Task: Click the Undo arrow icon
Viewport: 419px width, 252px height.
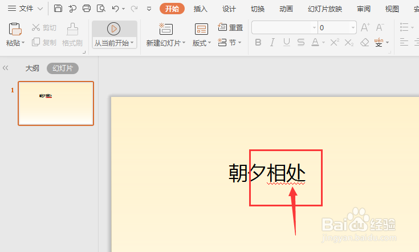Action: pyautogui.click(x=115, y=9)
